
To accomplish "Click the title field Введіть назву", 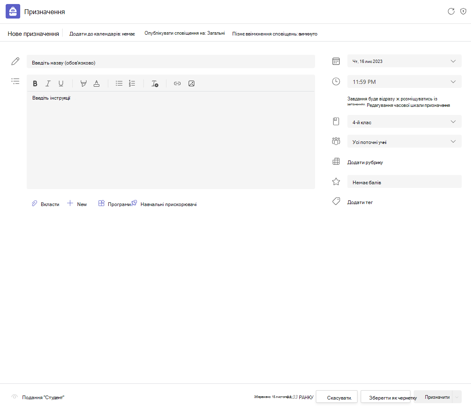I will click(170, 61).
